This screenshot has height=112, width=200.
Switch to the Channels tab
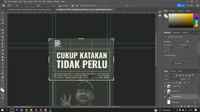point(173,71)
